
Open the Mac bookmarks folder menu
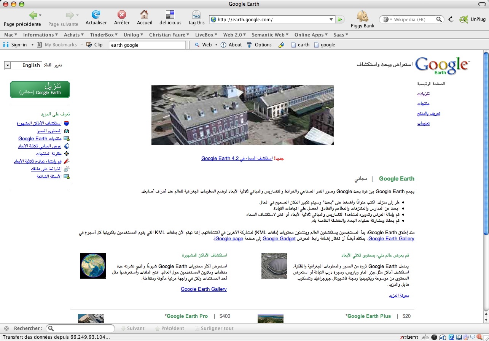coord(11,35)
